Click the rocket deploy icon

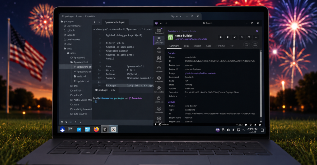coord(235,37)
